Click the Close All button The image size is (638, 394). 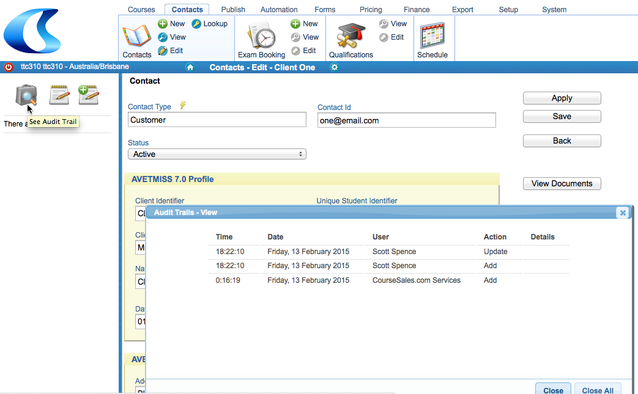point(598,389)
